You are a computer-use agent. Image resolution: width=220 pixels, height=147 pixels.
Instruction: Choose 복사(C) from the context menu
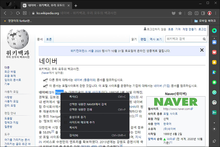tap(95, 97)
